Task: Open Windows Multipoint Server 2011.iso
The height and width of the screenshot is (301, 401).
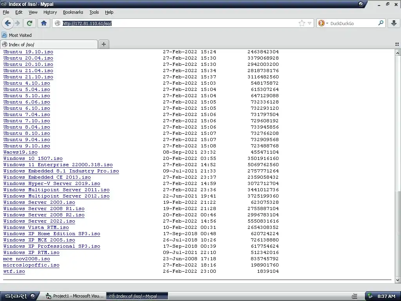Action: click(x=56, y=190)
